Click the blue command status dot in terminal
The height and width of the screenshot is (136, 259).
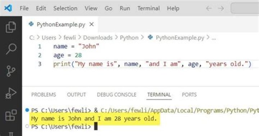[x=27, y=110]
